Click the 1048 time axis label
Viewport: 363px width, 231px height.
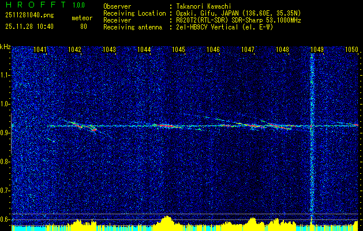(x=283, y=49)
